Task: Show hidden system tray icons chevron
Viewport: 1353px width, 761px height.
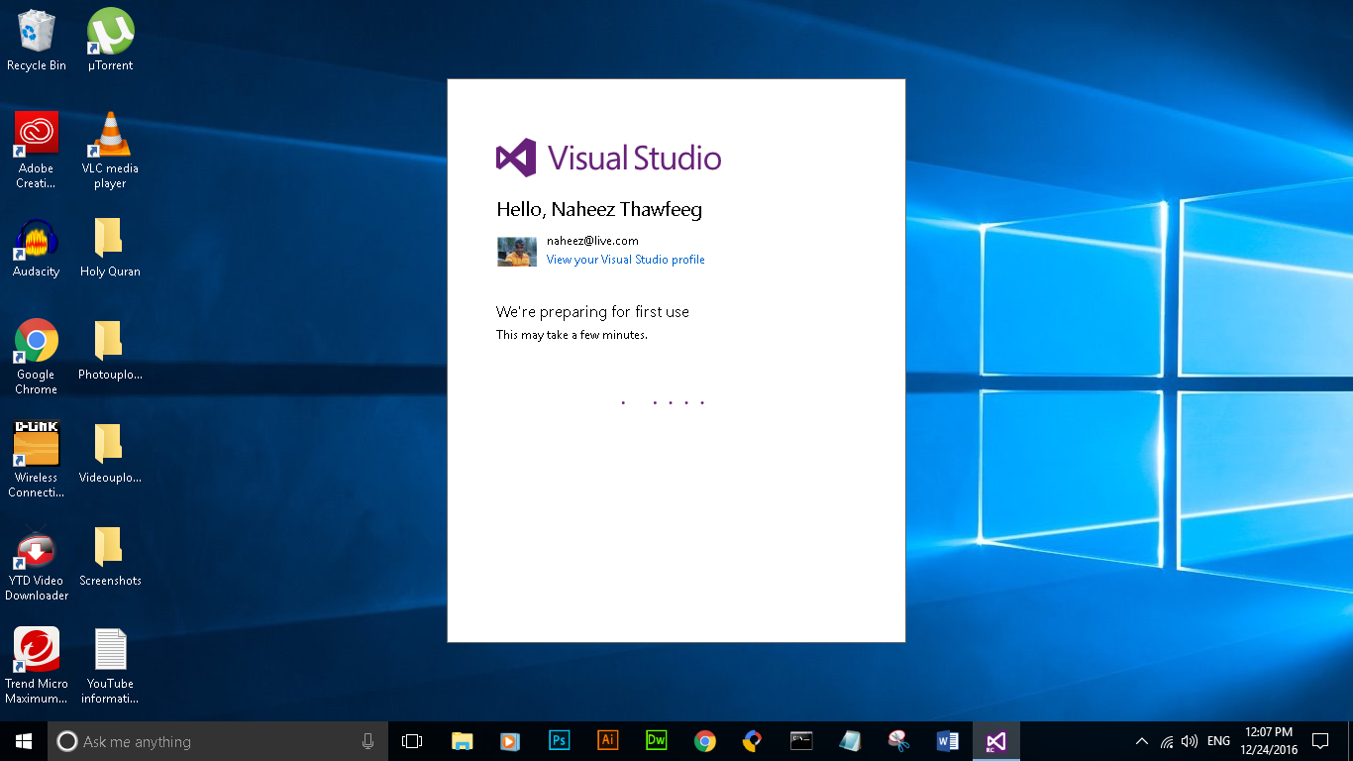Action: (x=1142, y=741)
